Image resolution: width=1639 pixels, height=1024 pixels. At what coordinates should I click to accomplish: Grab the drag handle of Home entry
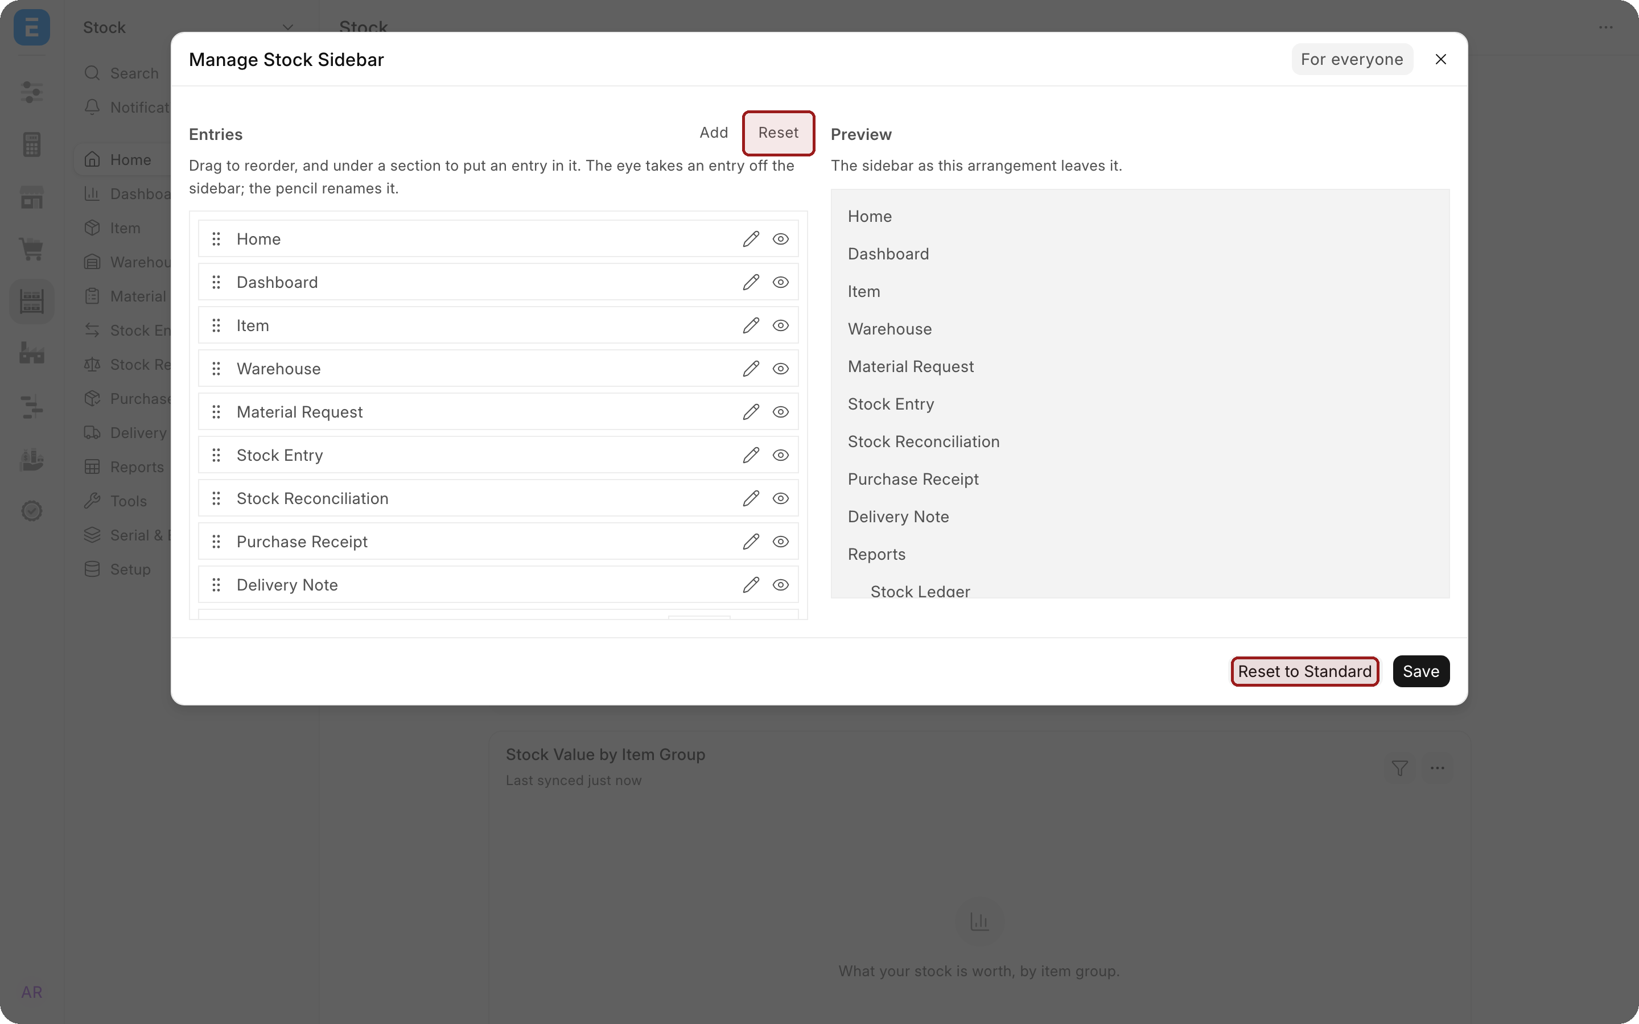(x=216, y=239)
